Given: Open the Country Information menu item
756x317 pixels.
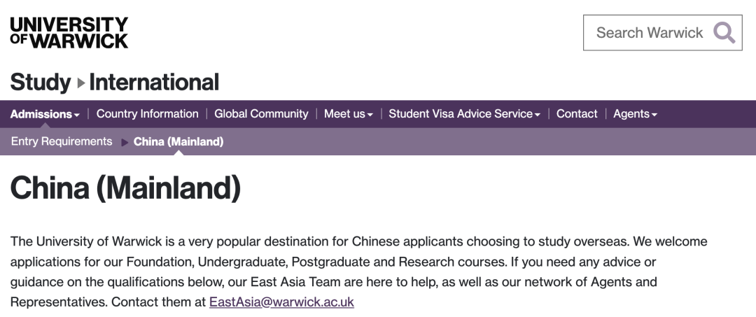Looking at the screenshot, I should click(147, 114).
